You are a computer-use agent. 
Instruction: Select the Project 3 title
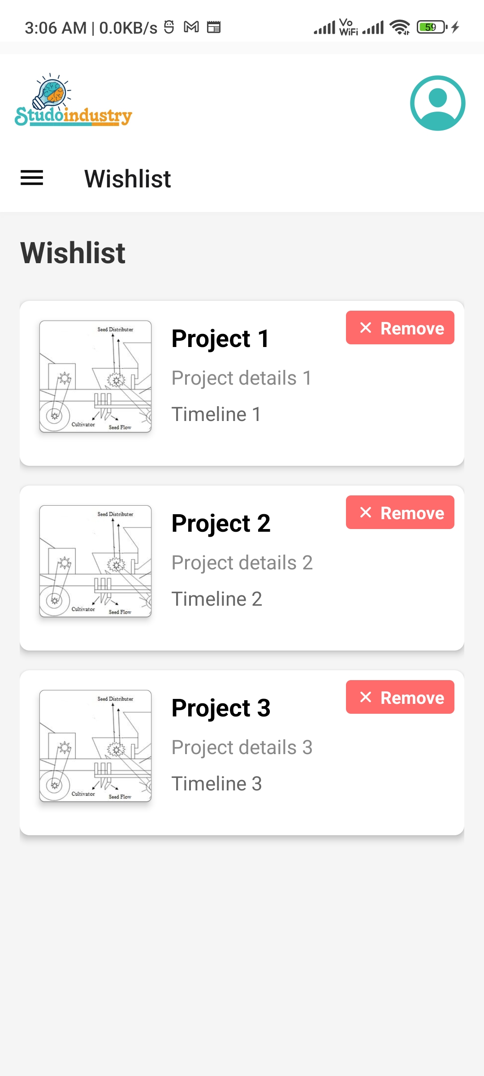pyautogui.click(x=221, y=708)
